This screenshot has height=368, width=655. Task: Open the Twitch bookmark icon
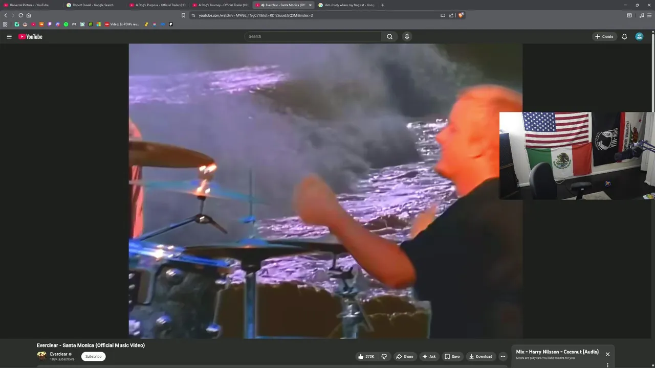click(50, 24)
